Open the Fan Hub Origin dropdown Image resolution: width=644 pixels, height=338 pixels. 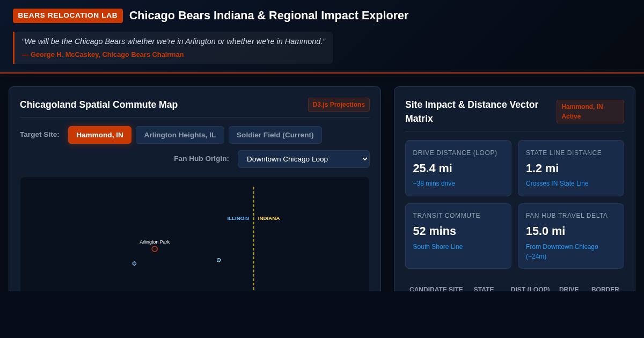[304, 159]
